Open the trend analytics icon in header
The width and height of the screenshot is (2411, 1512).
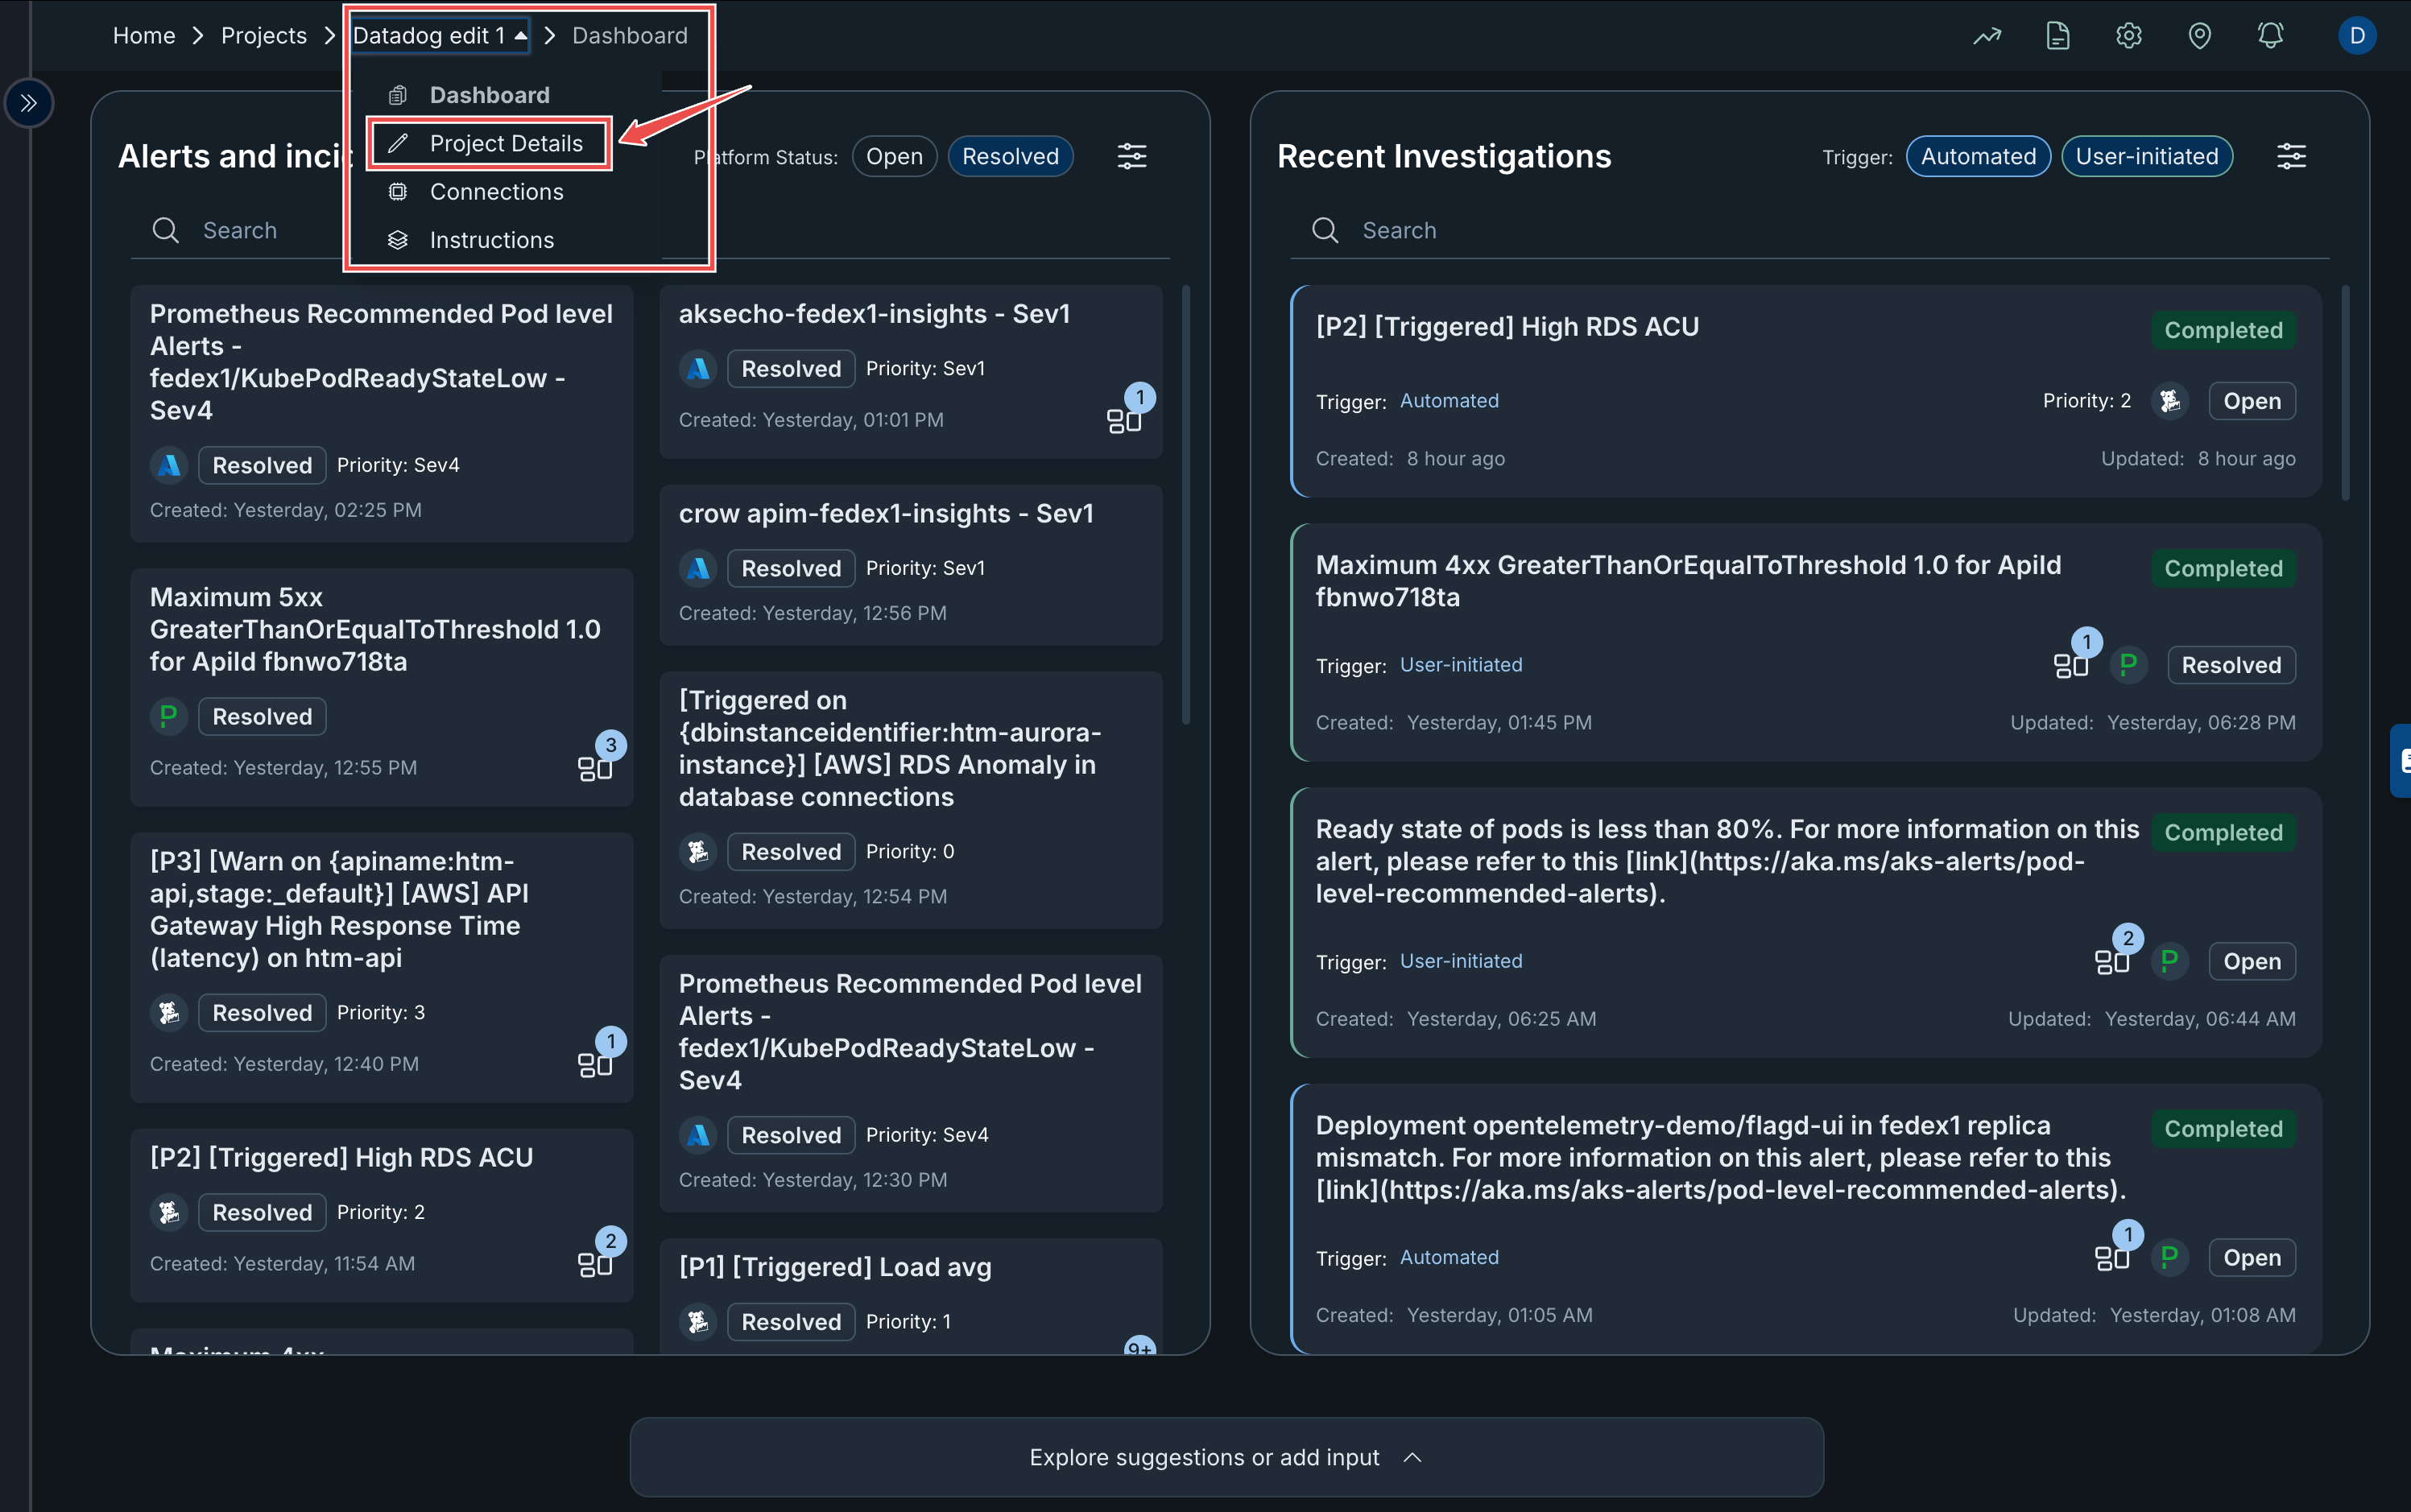tap(1987, 37)
